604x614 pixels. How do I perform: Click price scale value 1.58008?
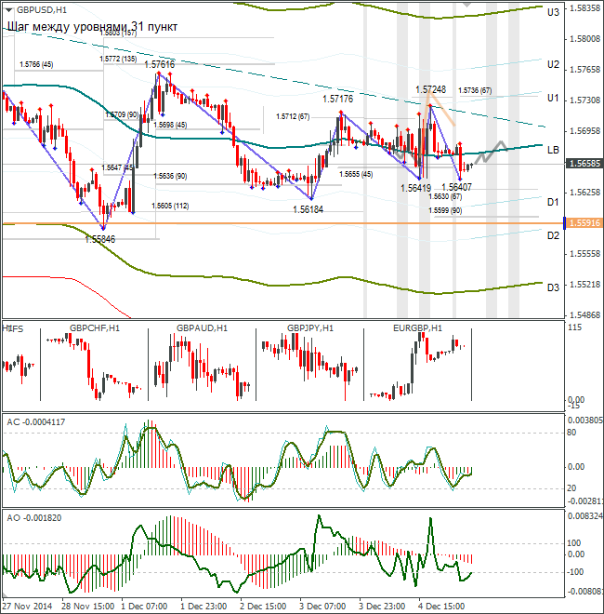point(584,39)
